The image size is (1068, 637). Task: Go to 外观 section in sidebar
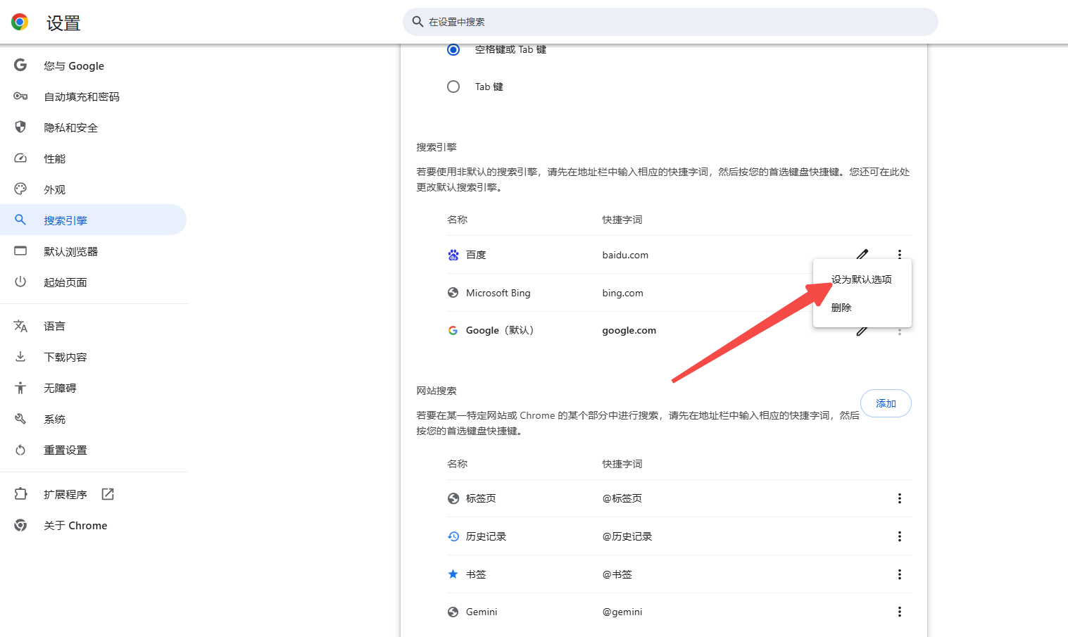click(x=93, y=189)
